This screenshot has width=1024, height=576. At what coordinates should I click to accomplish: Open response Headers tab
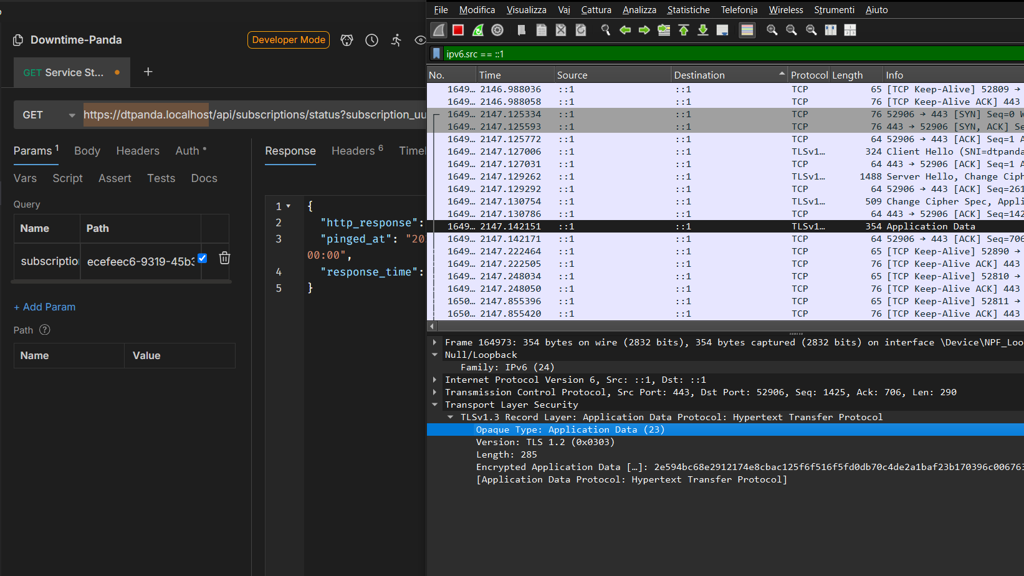pyautogui.click(x=357, y=151)
